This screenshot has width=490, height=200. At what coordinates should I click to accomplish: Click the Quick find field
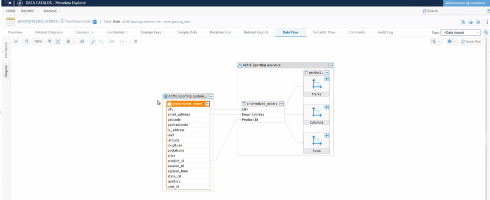[x=471, y=41]
